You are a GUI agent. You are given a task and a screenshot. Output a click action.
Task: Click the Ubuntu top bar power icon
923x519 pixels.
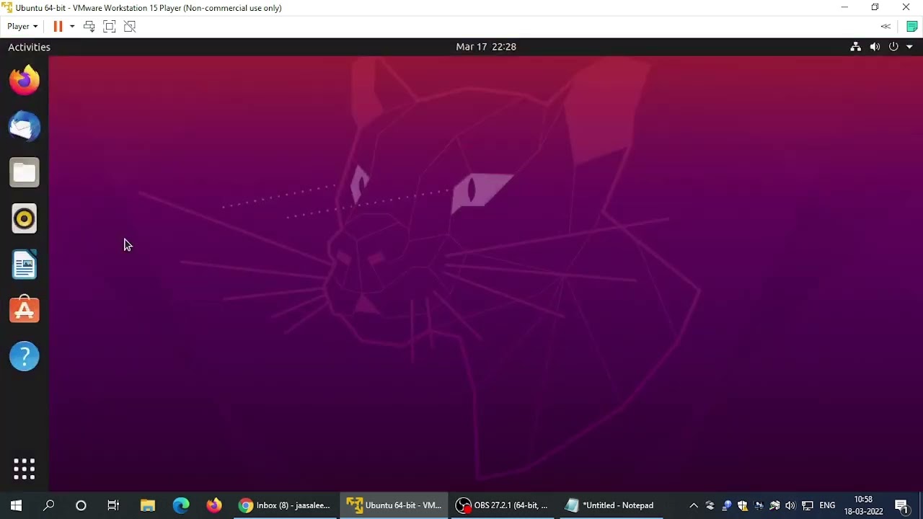point(893,47)
